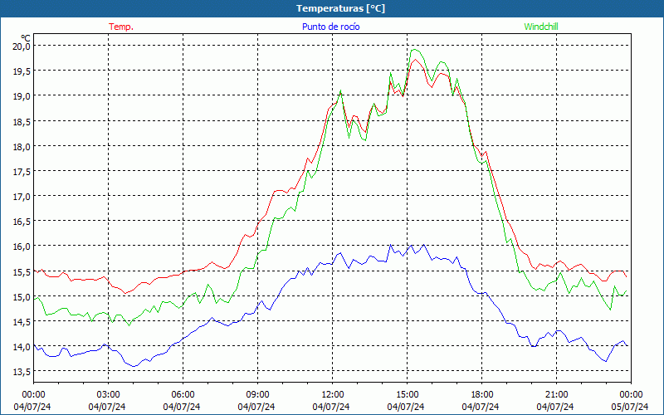The height and width of the screenshot is (415, 664).
Task: Click the '12:00' time axis label
Action: [x=333, y=395]
